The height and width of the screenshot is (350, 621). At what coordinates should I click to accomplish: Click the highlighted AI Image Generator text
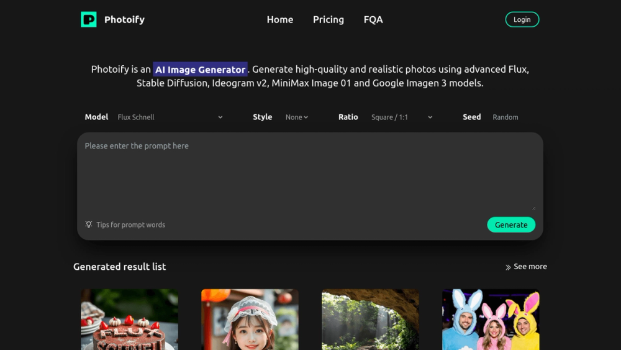[x=201, y=70]
